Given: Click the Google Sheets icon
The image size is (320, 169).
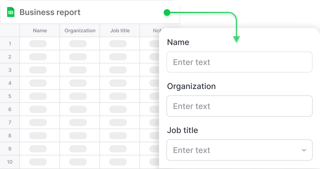Looking at the screenshot, I should (x=11, y=12).
